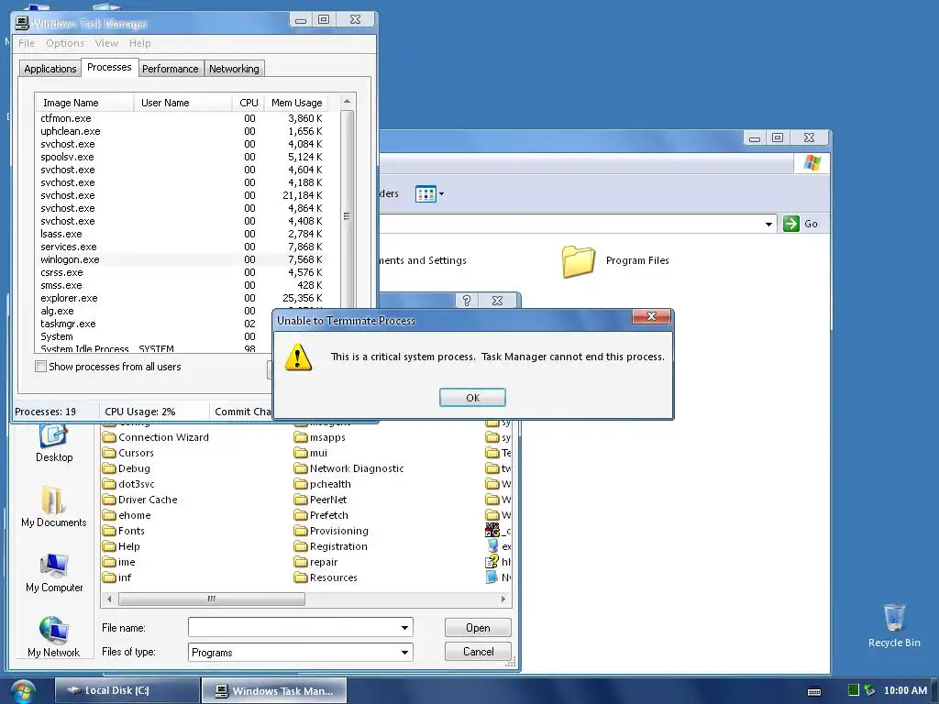939x704 pixels.
Task: Open the Options menu in Task Manager
Action: pyautogui.click(x=65, y=43)
